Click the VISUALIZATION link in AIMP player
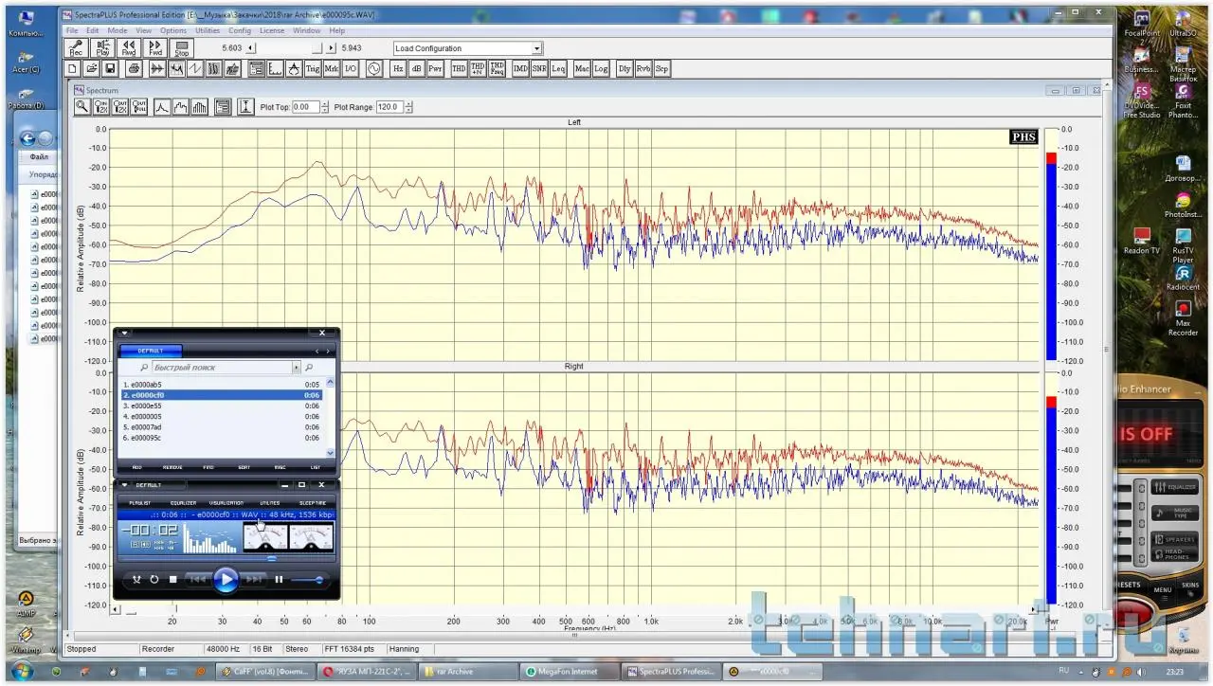 pyautogui.click(x=226, y=503)
